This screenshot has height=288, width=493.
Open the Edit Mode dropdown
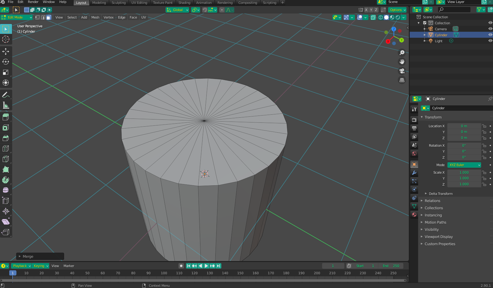(16, 17)
